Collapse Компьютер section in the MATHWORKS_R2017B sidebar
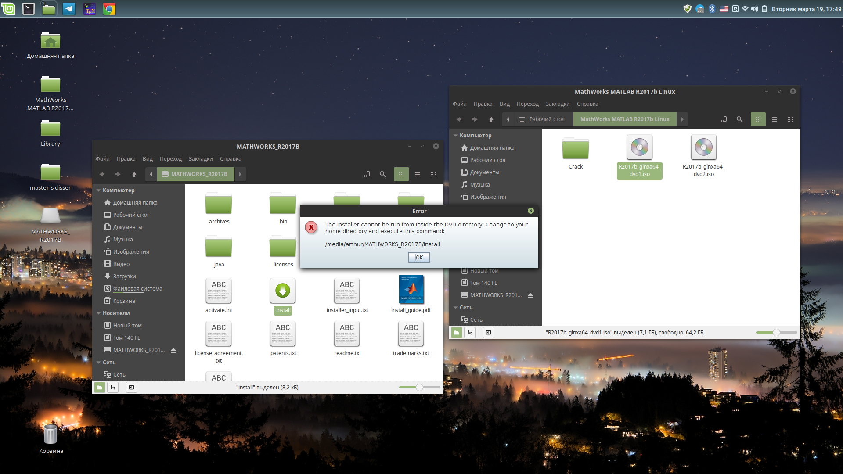Screen dimensions: 843x474 click(x=99, y=190)
